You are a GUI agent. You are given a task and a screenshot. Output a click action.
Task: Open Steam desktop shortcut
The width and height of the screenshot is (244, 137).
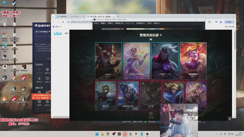14,4
